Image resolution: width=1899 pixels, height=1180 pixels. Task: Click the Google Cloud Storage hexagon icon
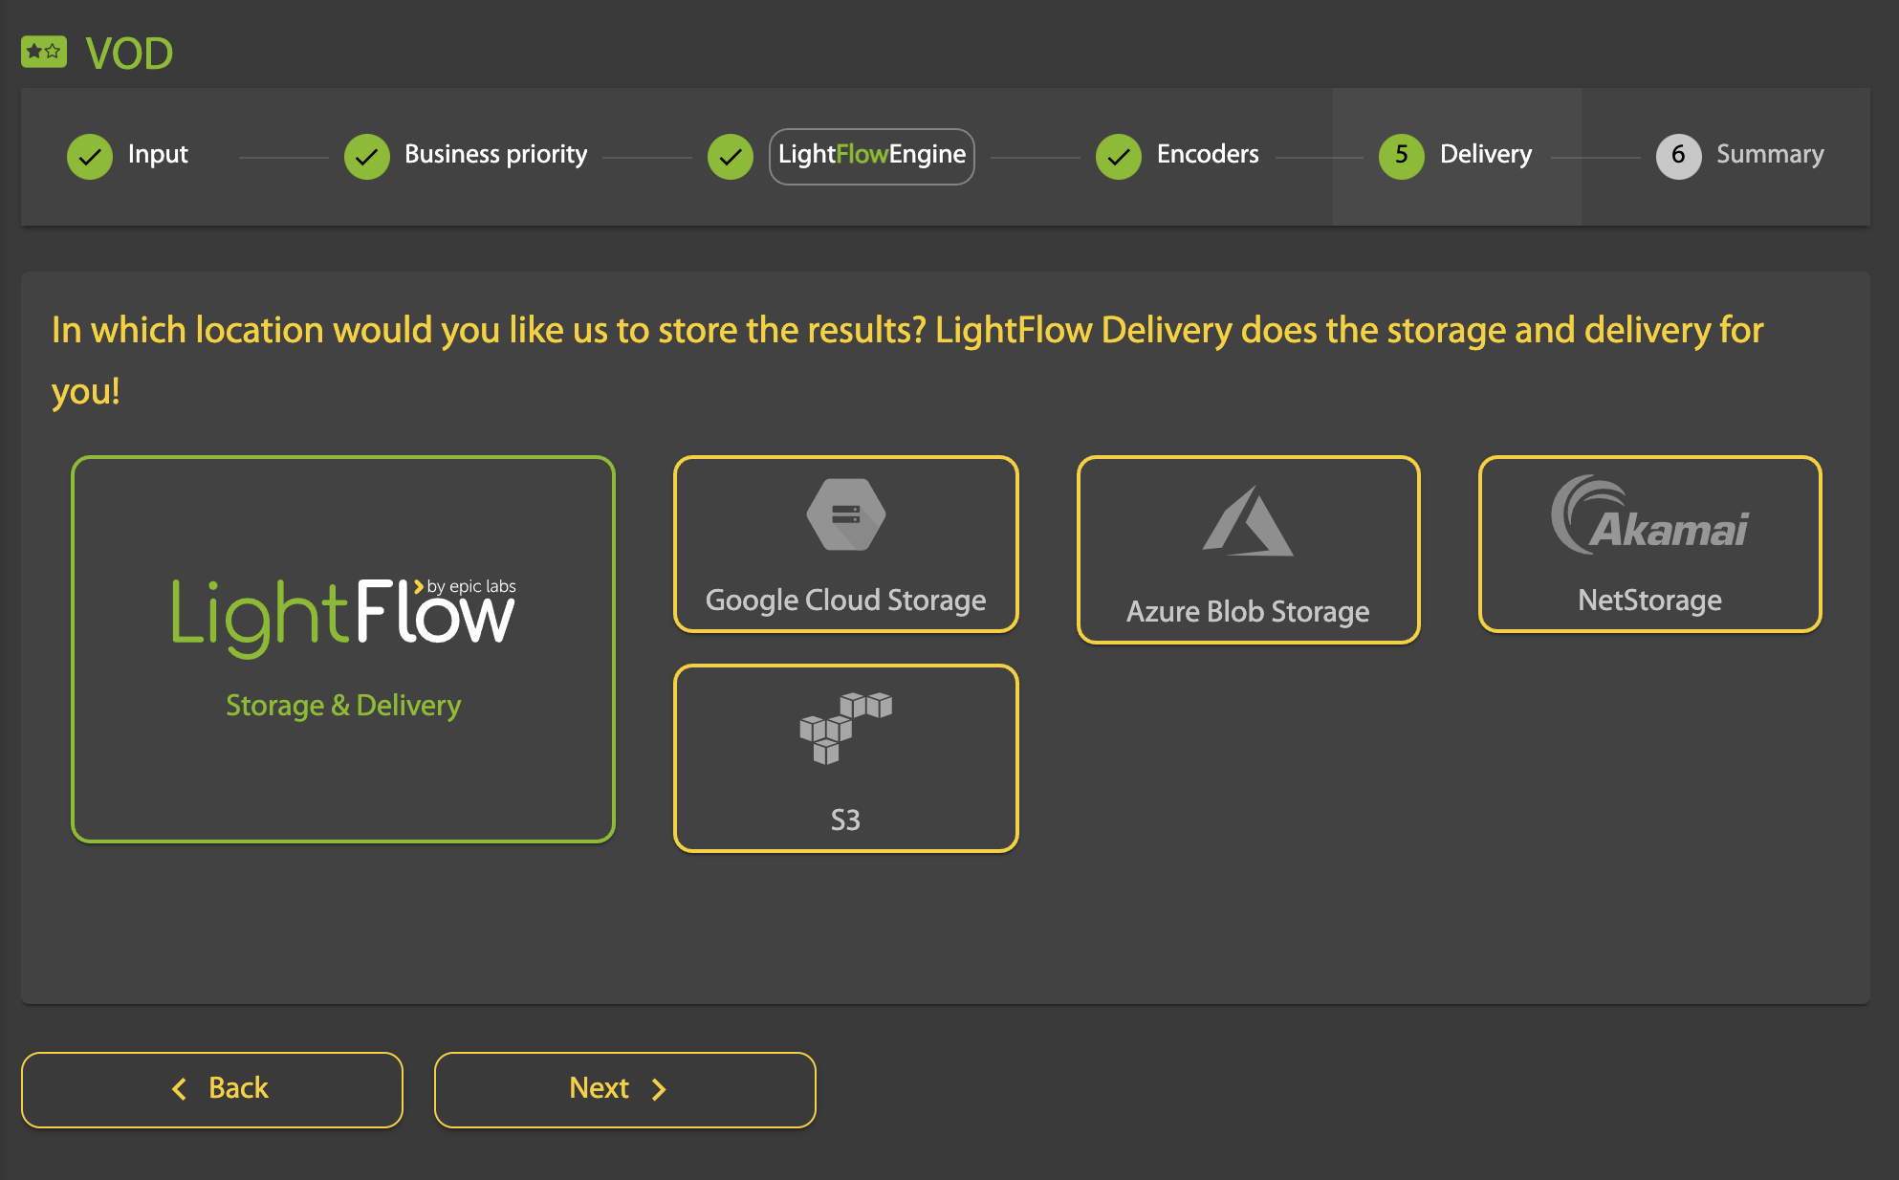(x=845, y=515)
